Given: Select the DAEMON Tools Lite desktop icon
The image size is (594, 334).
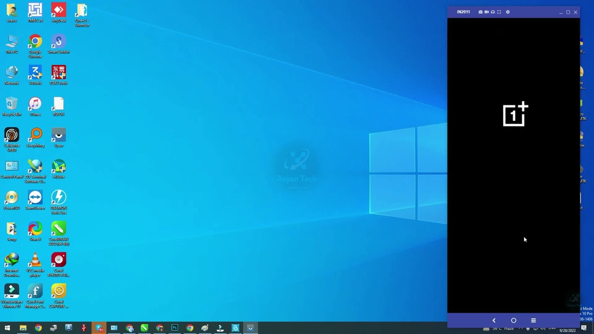Looking at the screenshot, I should point(58,203).
